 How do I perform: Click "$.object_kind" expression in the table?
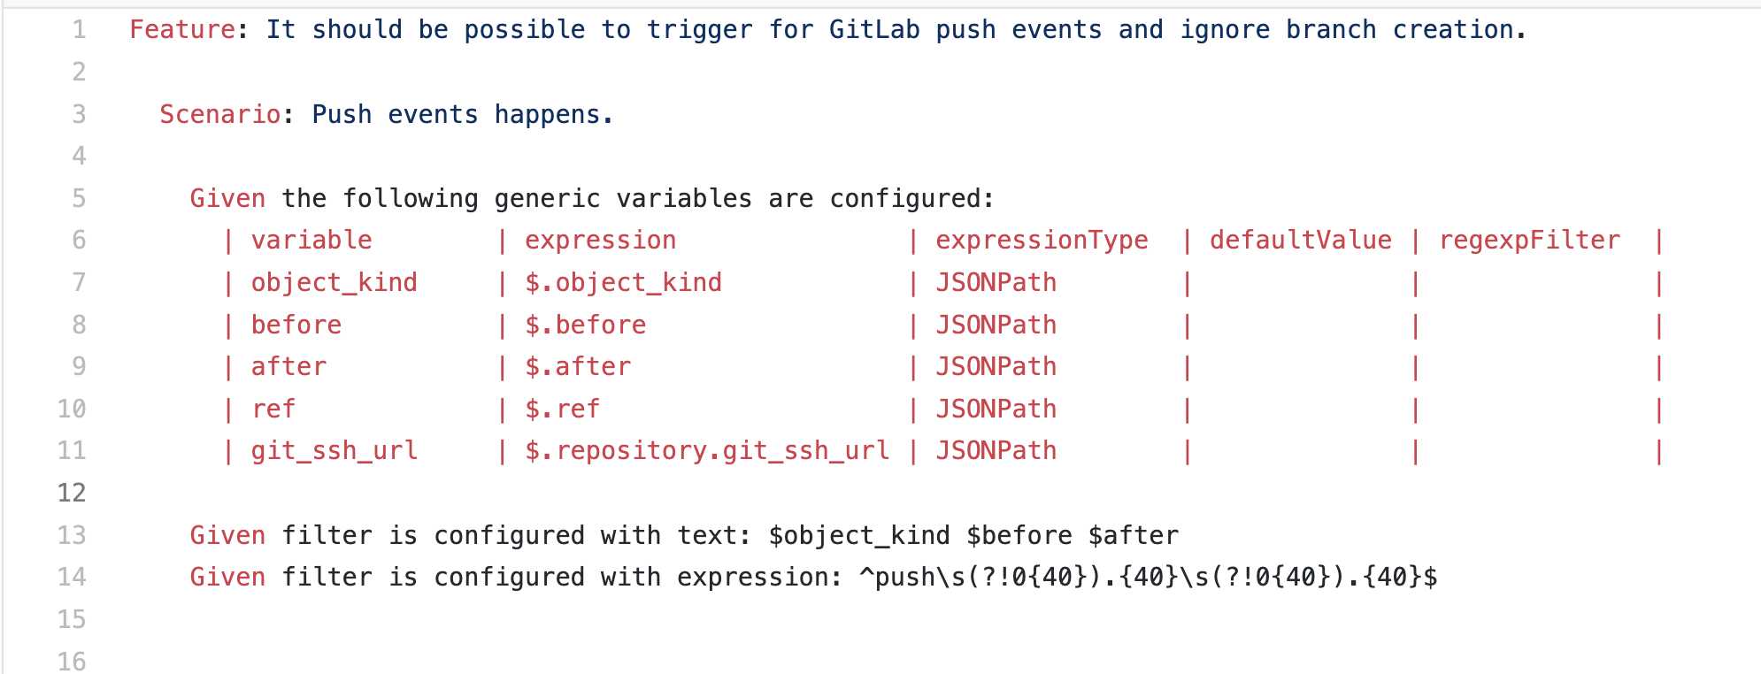click(623, 283)
